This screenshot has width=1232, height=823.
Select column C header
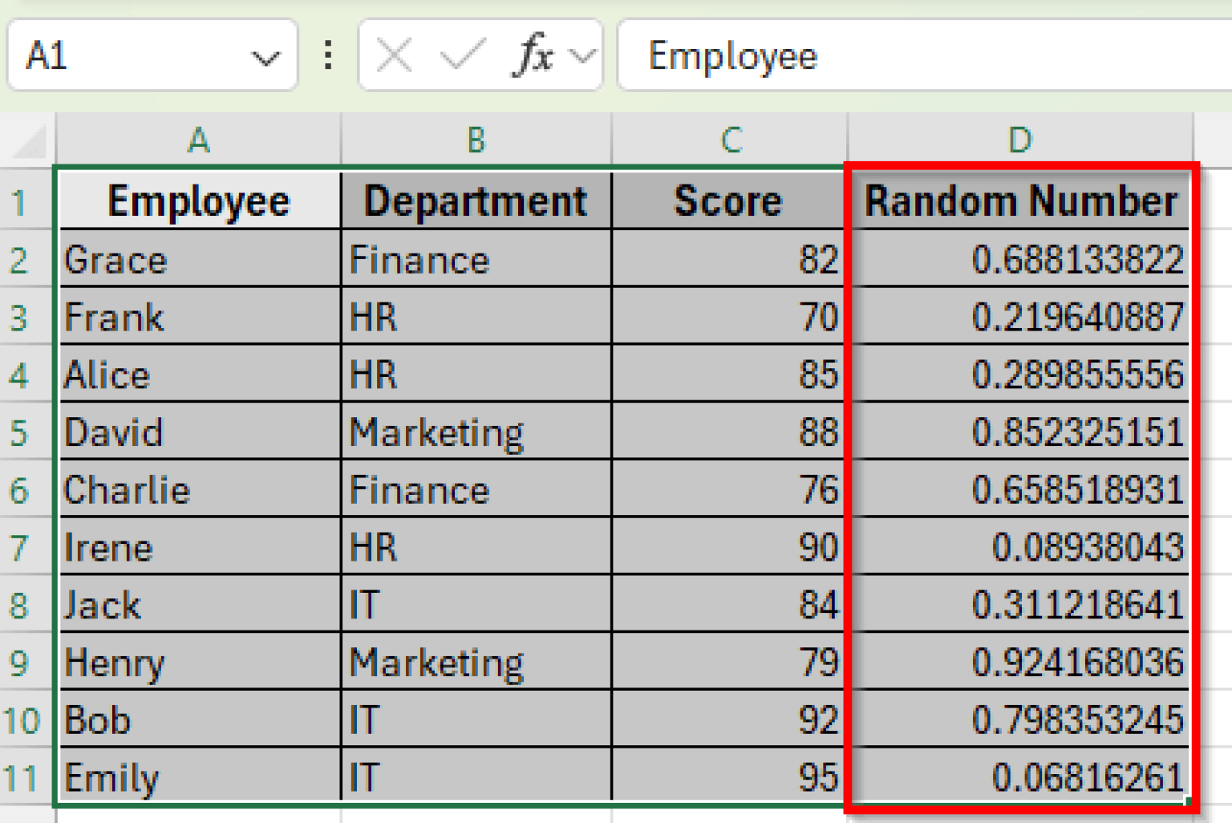[730, 140]
